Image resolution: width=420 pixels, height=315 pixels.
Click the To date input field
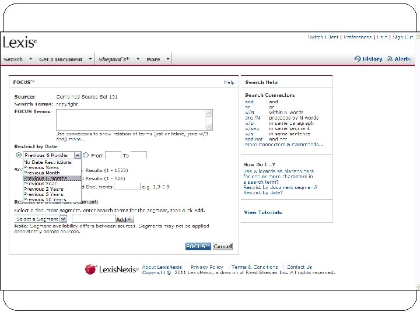[139, 155]
